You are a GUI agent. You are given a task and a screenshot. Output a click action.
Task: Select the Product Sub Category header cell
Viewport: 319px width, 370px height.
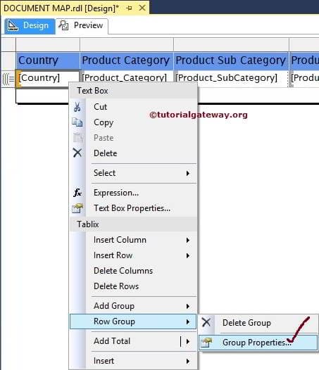point(231,60)
